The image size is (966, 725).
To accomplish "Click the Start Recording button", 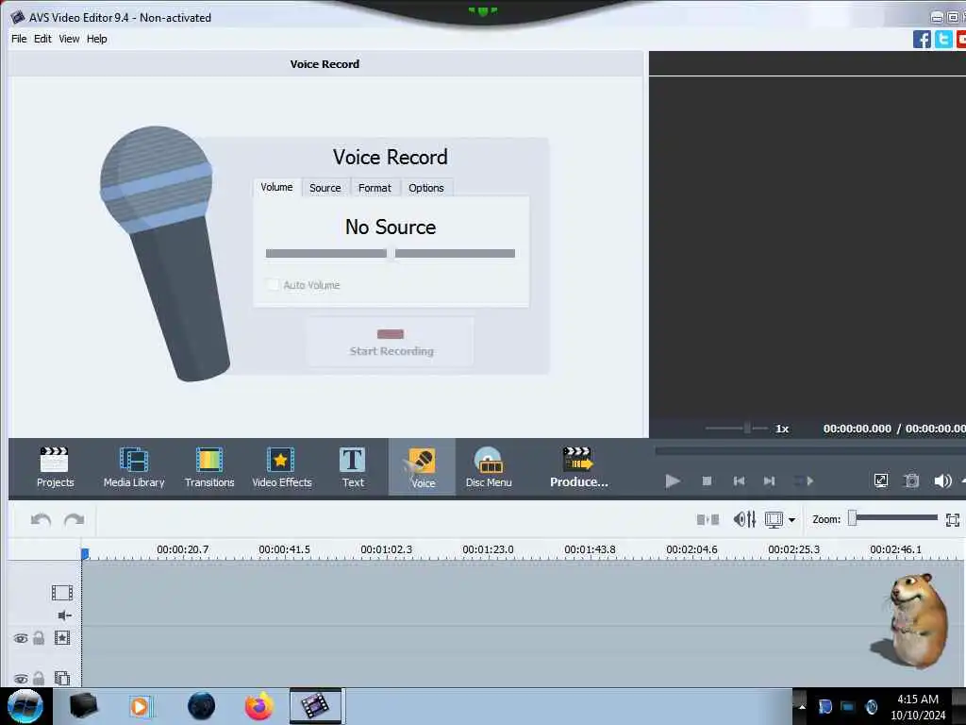I will tap(391, 342).
